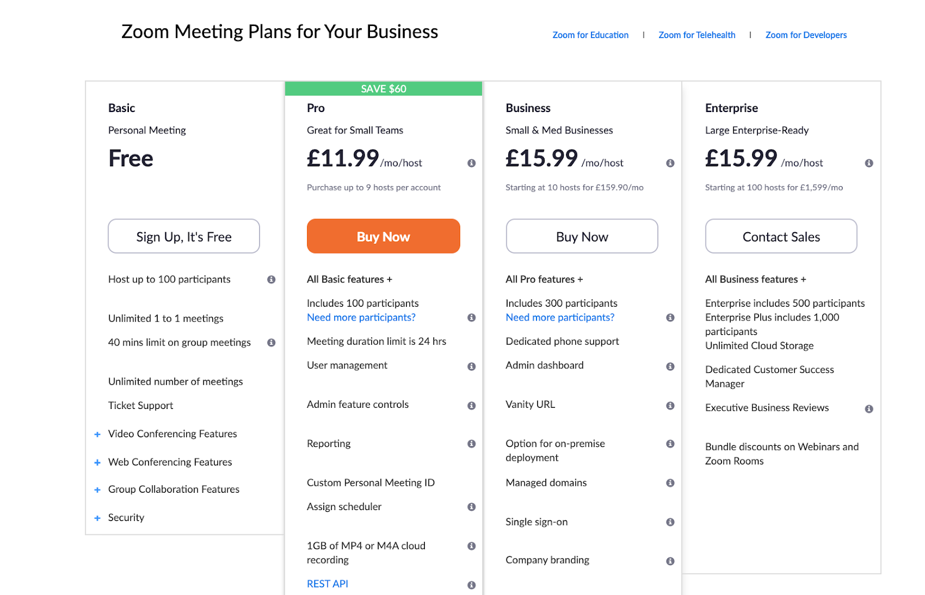The image size is (925, 595).
Task: Click orange Buy Now button for Pro
Action: tap(383, 236)
